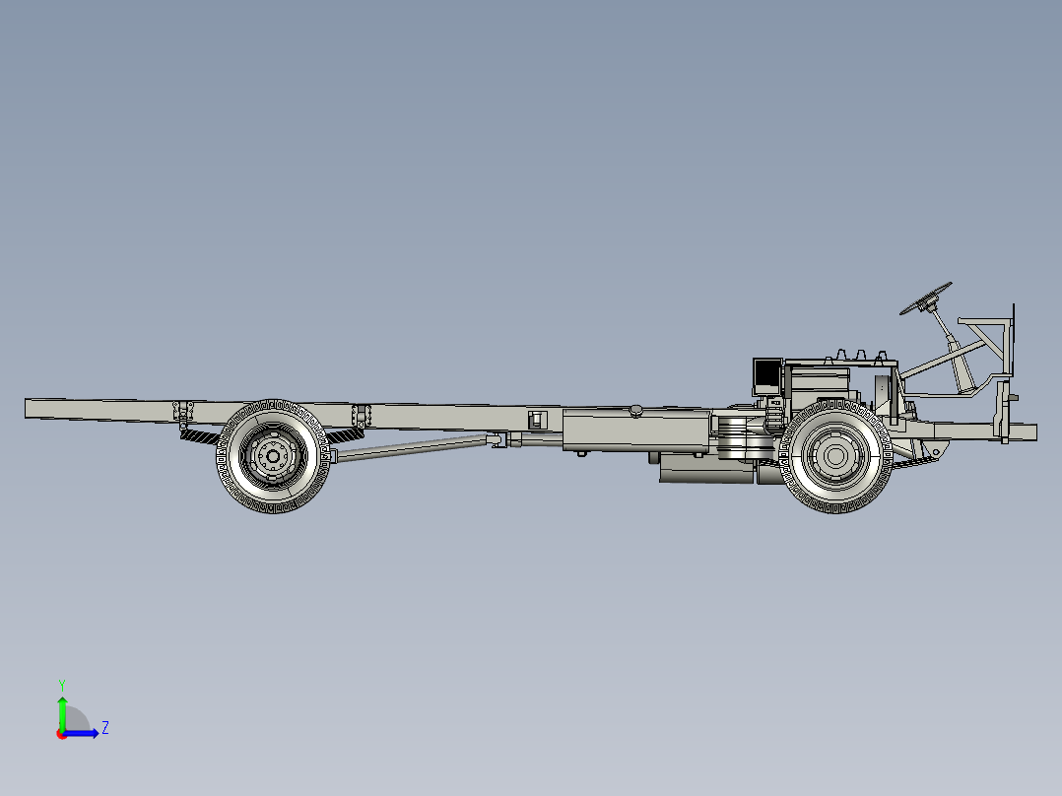Image resolution: width=1062 pixels, height=796 pixels.
Task: Select the front wheel hub
Action: [x=835, y=456]
